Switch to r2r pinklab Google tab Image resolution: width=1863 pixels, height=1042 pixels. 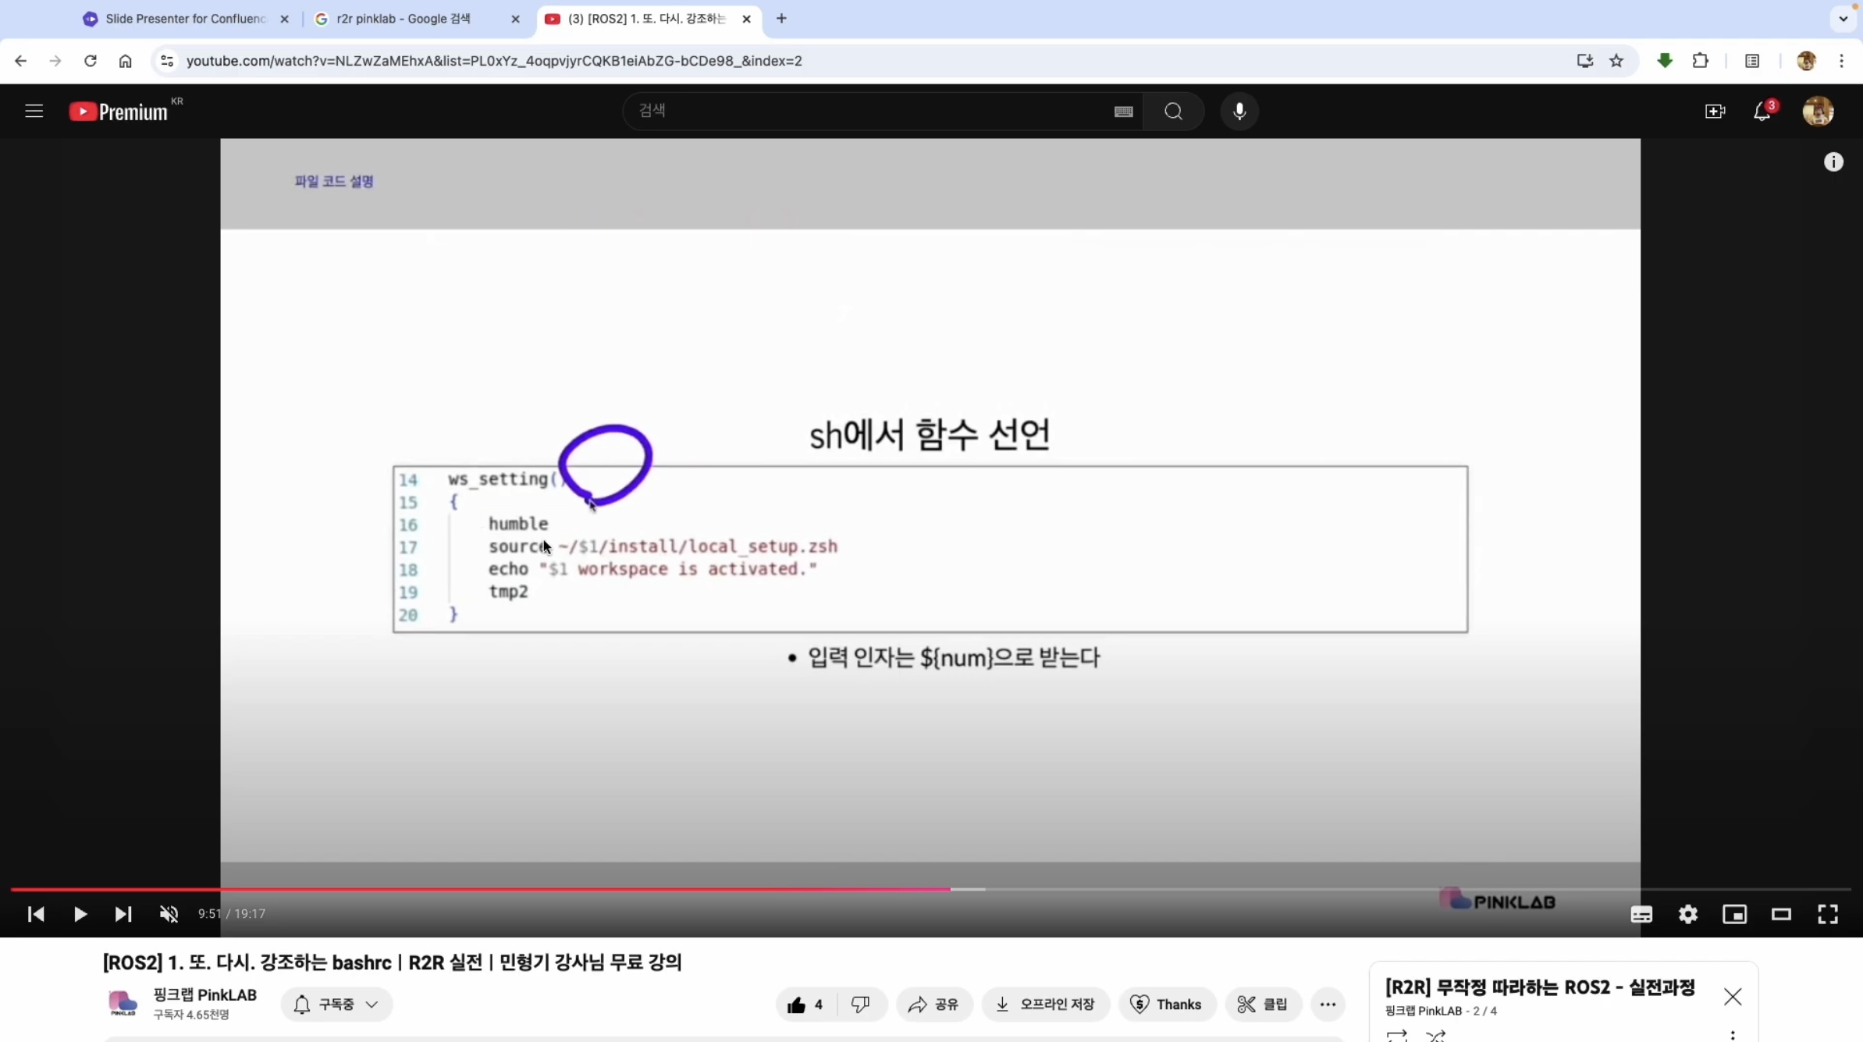click(x=404, y=19)
